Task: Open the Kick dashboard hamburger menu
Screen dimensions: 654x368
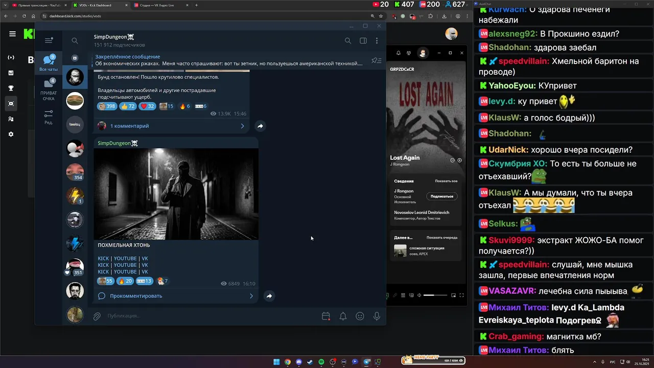Action: coord(12,34)
